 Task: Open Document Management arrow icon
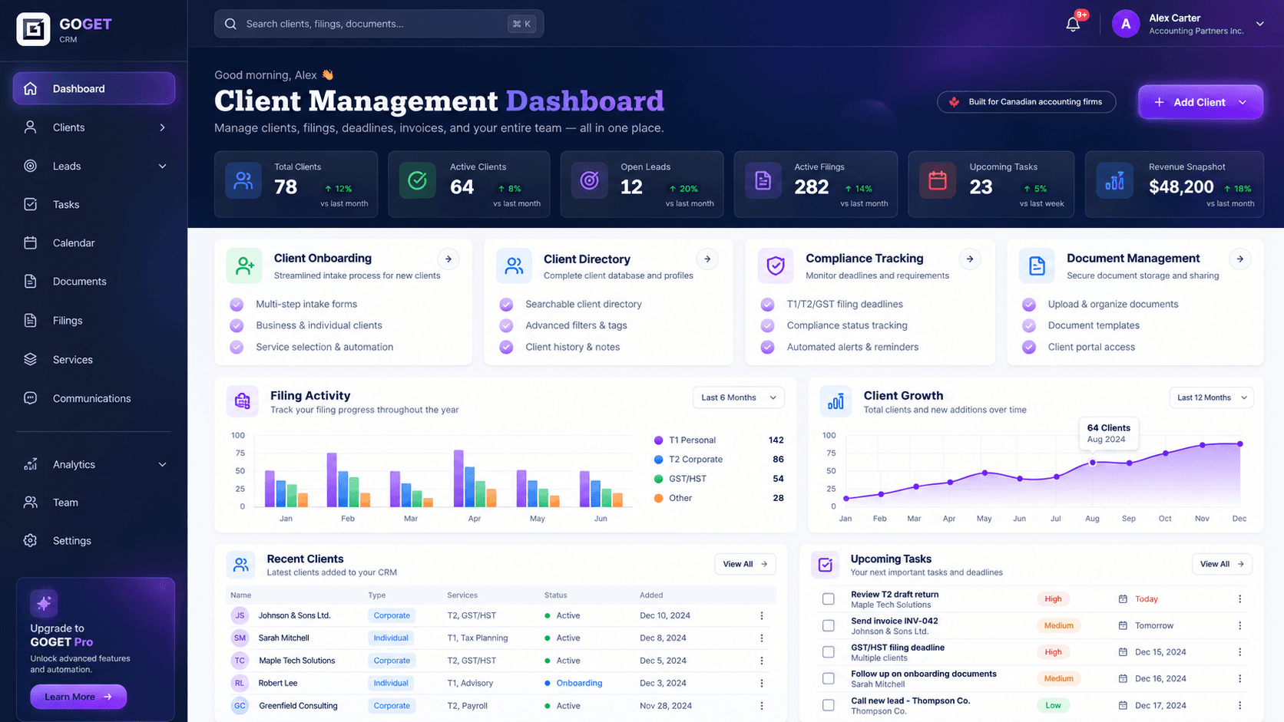click(x=1240, y=259)
